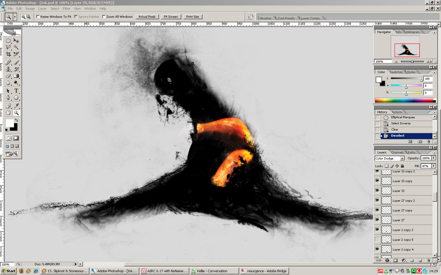Select the Crop tool
This screenshot has width=441, height=275.
[8, 54]
